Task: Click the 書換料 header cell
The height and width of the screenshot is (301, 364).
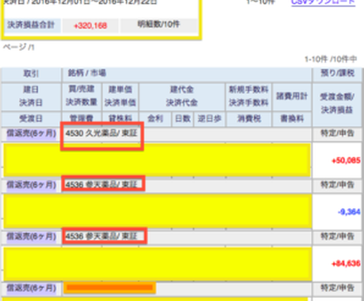Action: [292, 119]
